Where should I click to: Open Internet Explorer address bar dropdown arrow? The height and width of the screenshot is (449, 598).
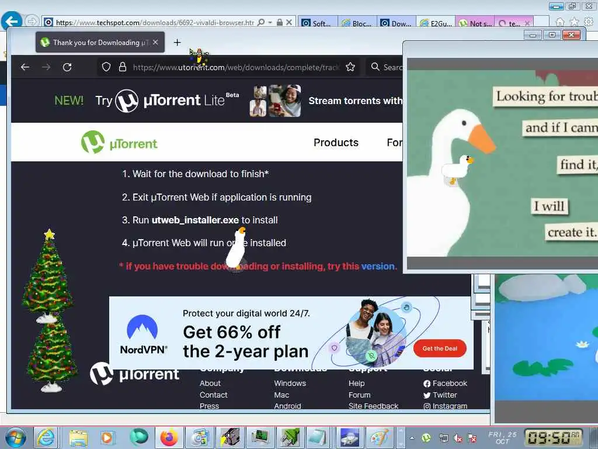pos(270,23)
